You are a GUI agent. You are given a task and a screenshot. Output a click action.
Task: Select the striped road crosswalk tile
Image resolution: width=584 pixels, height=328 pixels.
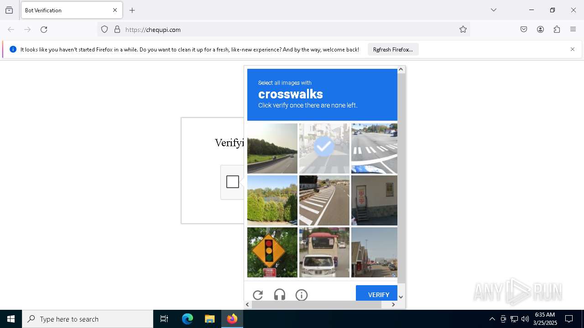324,200
